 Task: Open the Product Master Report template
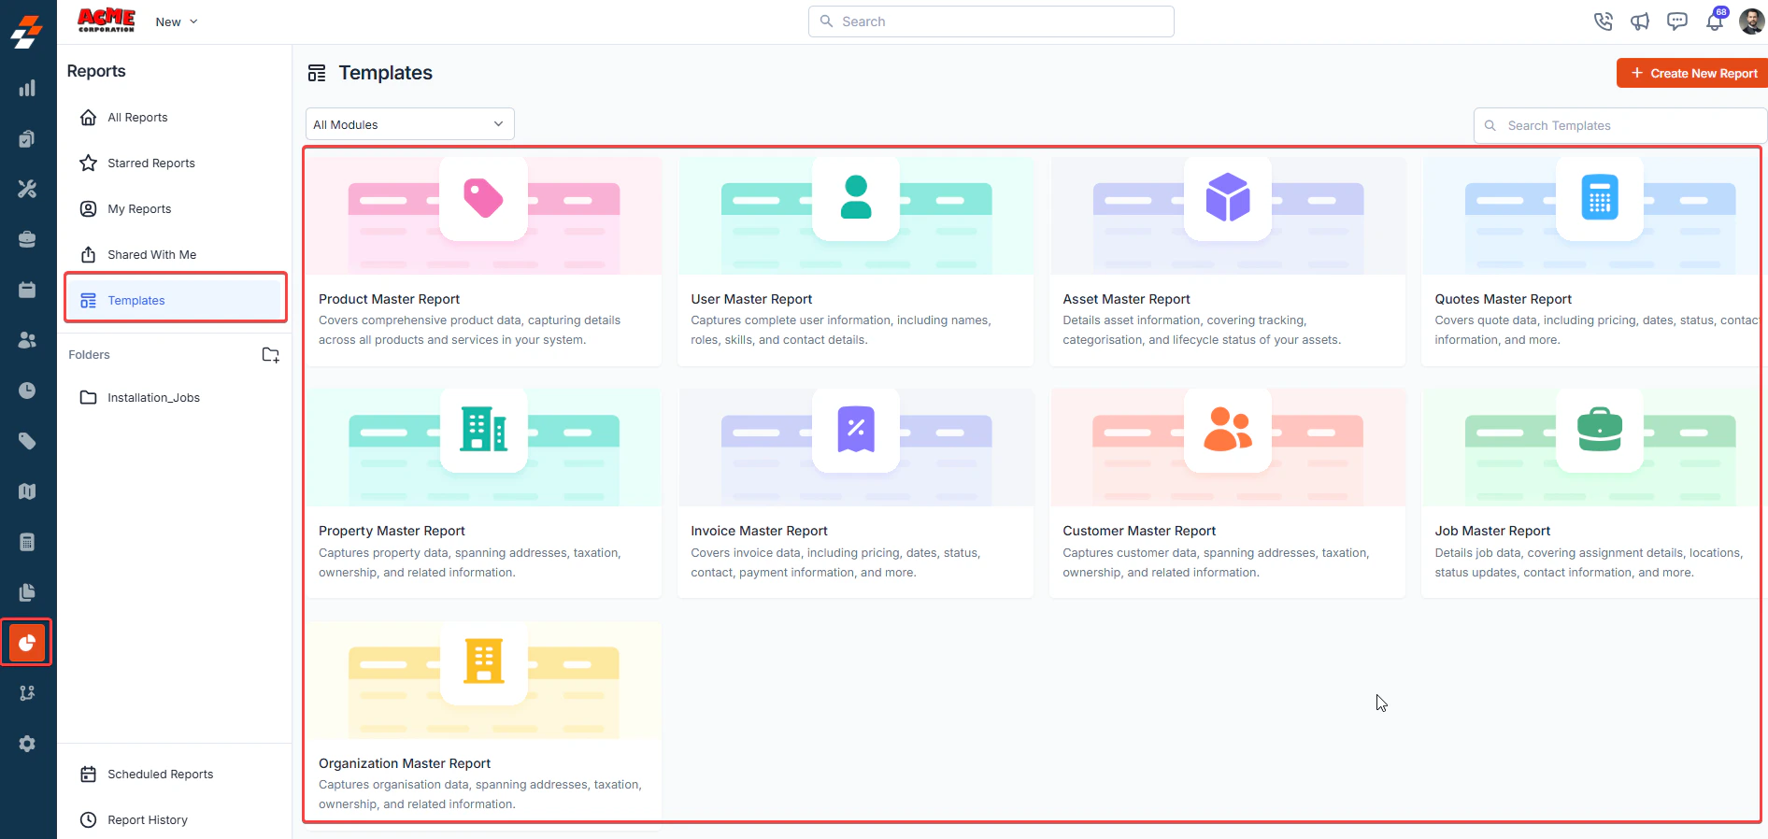point(484,261)
